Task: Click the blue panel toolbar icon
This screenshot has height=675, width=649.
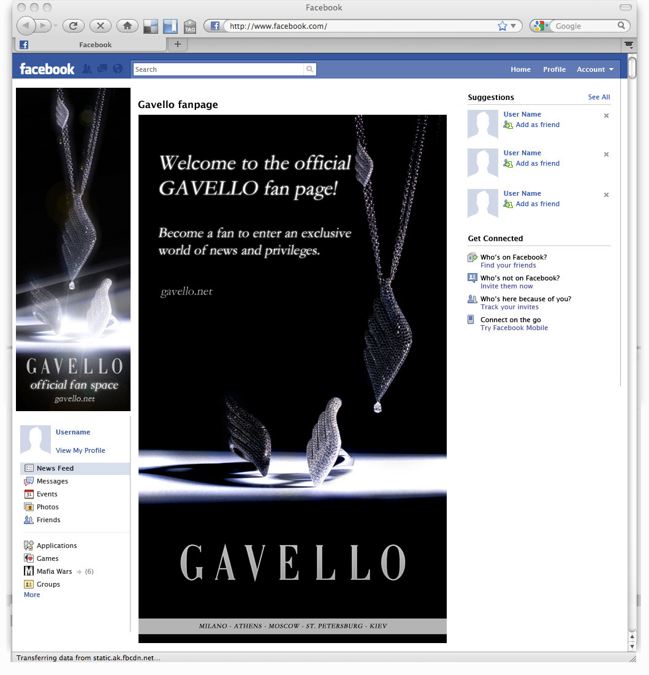Action: (x=170, y=26)
